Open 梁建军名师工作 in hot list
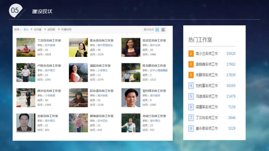This screenshot has width=269, height=151. pyautogui.click(x=207, y=107)
